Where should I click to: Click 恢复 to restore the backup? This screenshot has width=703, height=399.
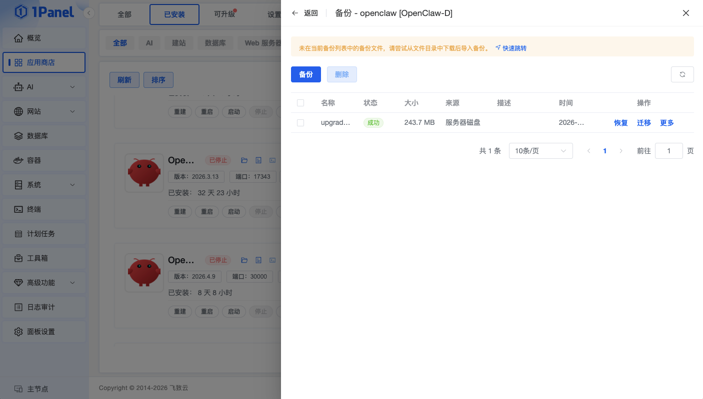pos(620,123)
